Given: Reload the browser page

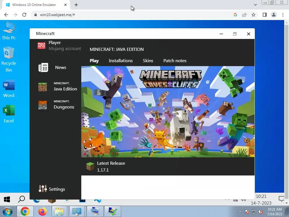Looking at the screenshot, I should [x=24, y=15].
